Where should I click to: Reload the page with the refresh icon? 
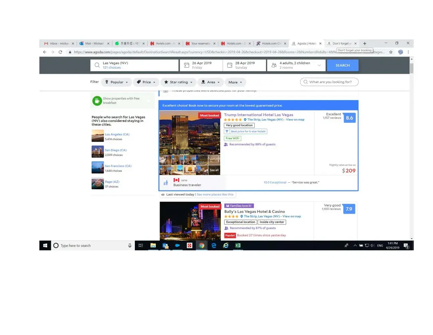point(60,52)
